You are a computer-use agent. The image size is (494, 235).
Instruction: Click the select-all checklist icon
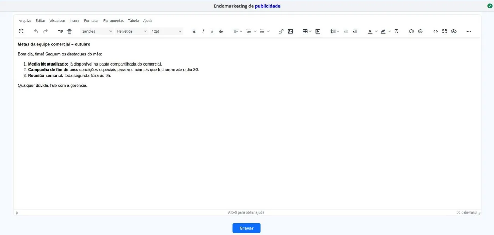pos(60,31)
